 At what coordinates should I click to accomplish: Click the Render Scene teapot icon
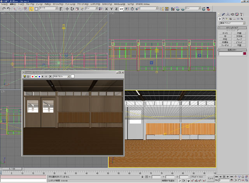(177, 9)
